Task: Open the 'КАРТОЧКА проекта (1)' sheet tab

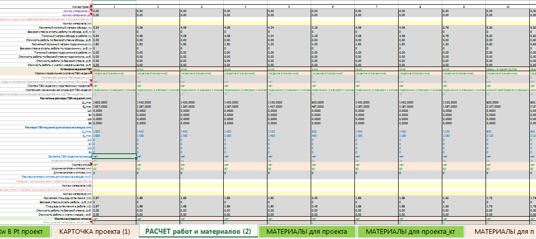Action: 95,232
